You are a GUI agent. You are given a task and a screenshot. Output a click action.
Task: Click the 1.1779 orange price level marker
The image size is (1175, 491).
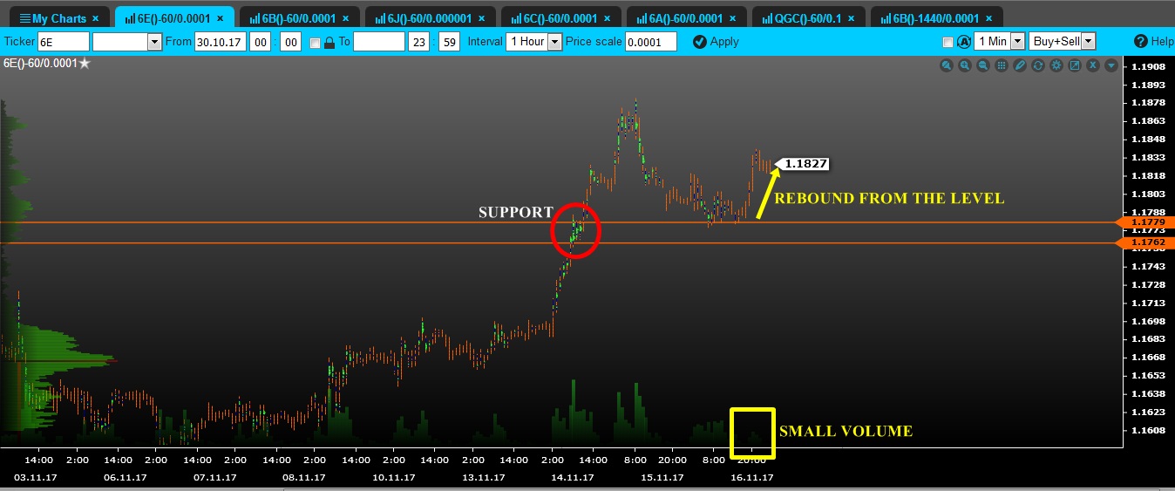tap(1144, 222)
